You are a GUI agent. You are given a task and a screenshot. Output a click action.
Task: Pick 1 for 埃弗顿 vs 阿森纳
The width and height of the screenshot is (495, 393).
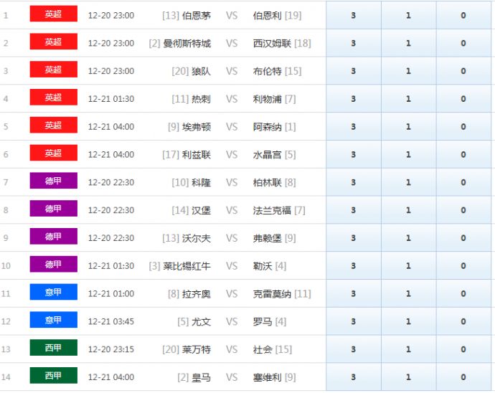pos(409,126)
